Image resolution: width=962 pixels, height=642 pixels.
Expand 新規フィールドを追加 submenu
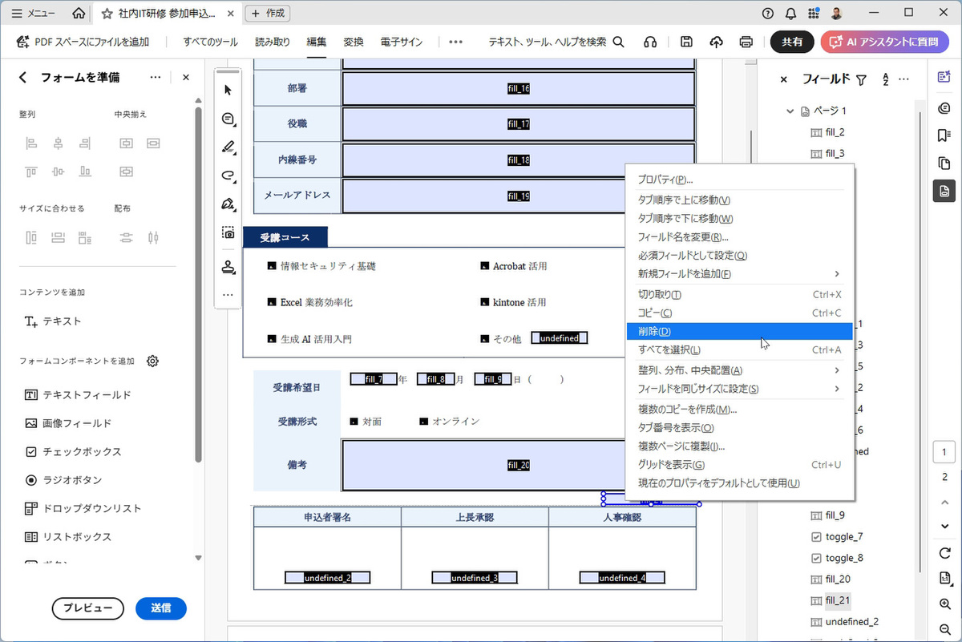click(x=739, y=274)
